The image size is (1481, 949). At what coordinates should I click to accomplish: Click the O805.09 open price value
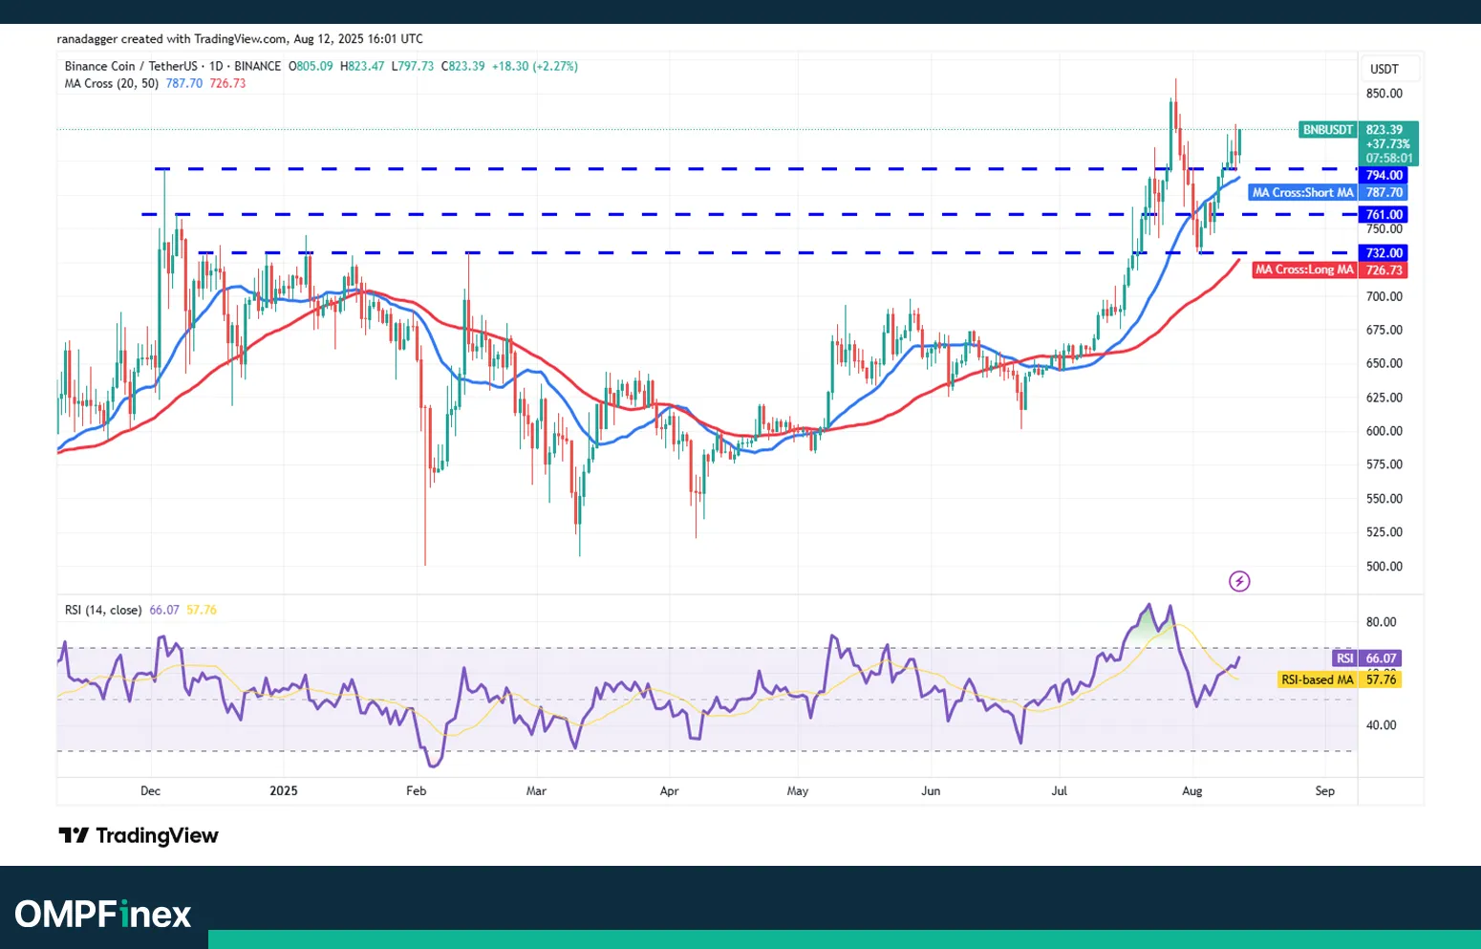(311, 67)
